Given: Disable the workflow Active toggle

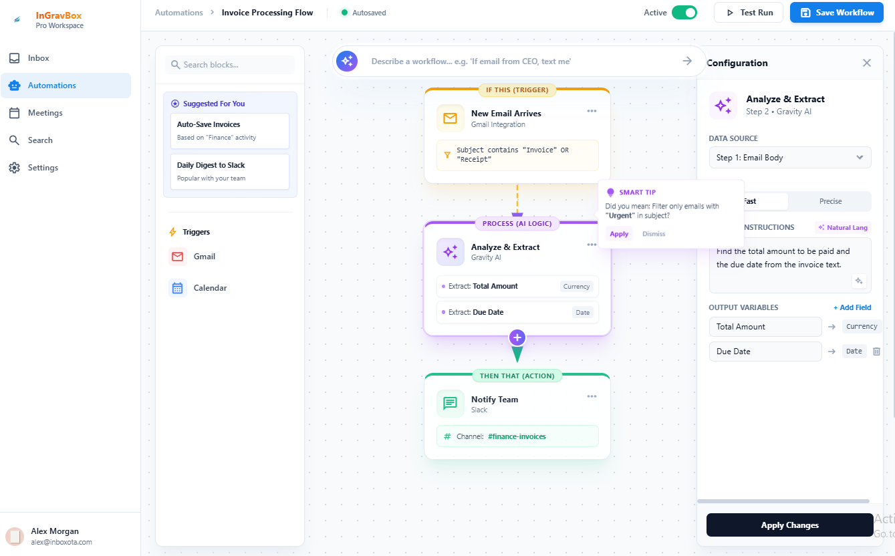Looking at the screenshot, I should tap(683, 12).
